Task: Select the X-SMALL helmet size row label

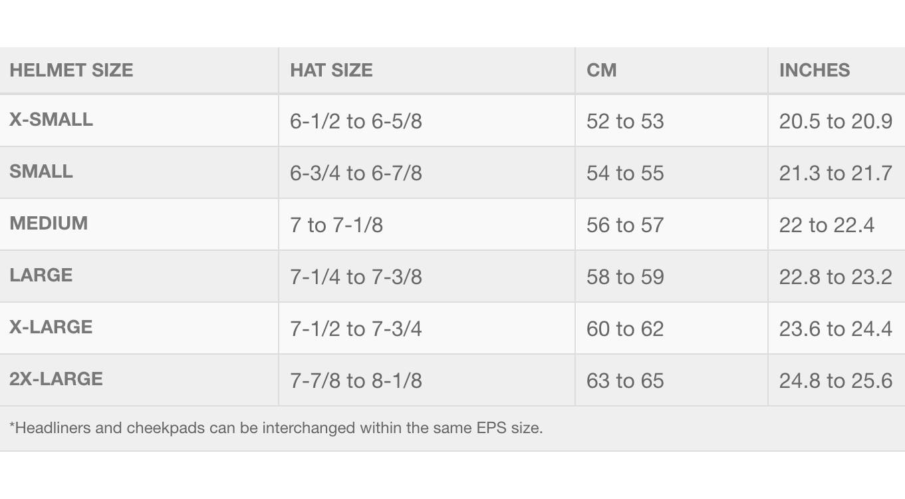Action: (51, 120)
